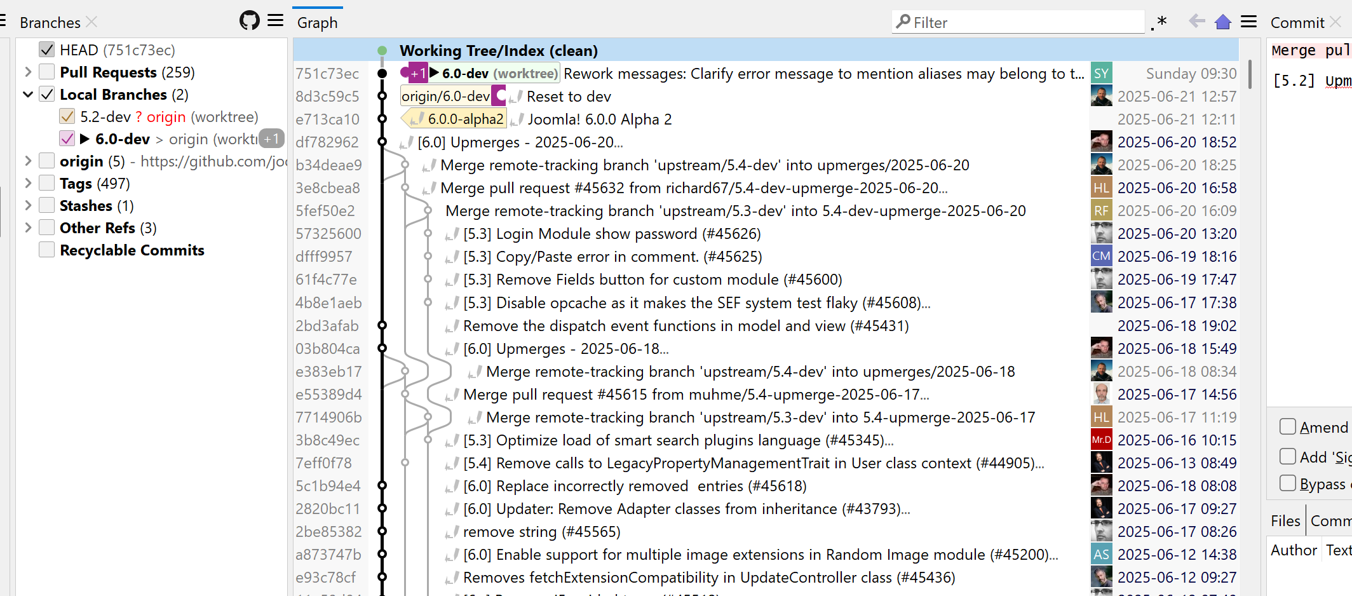Open the Files tab in the commit panel
This screenshot has height=596, width=1352.
pos(1285,520)
